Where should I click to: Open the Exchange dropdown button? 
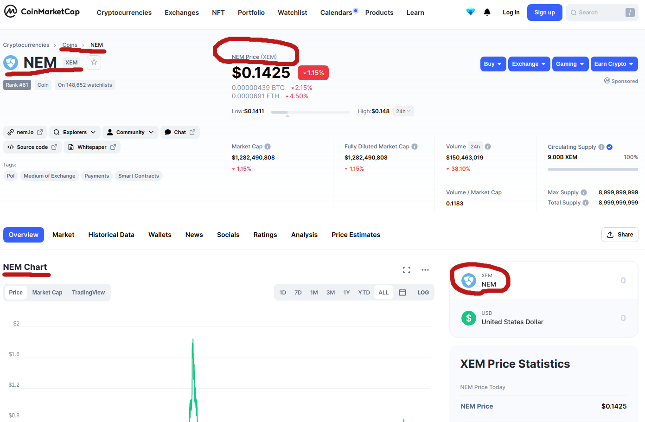click(x=529, y=64)
